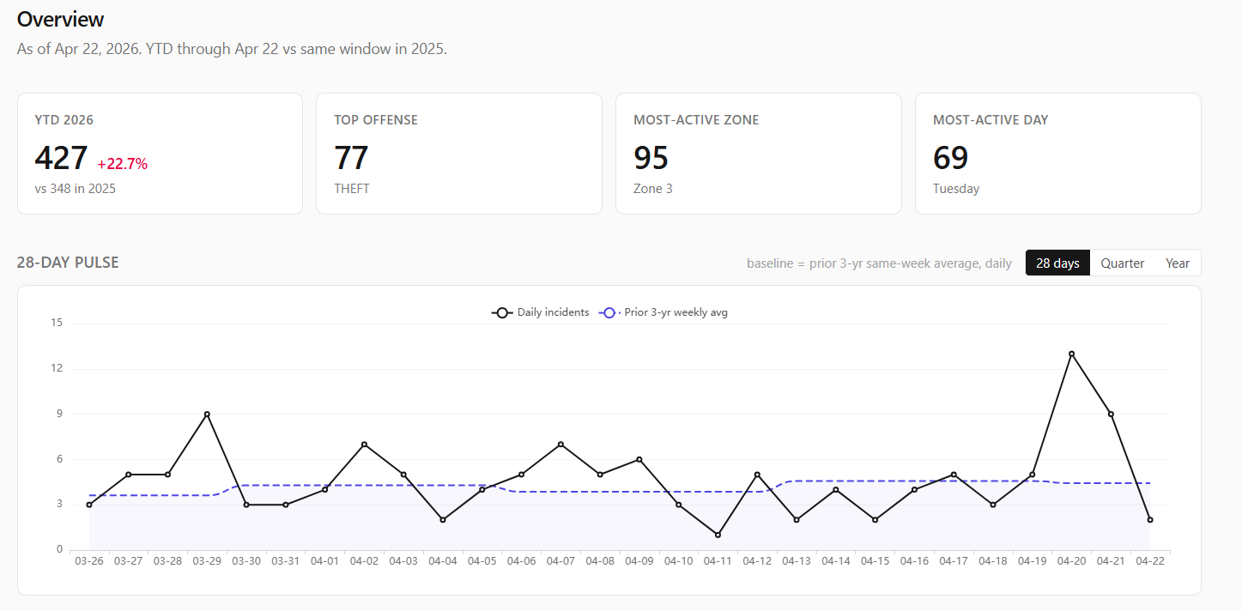Switch to the Quarter view

pyautogui.click(x=1122, y=263)
